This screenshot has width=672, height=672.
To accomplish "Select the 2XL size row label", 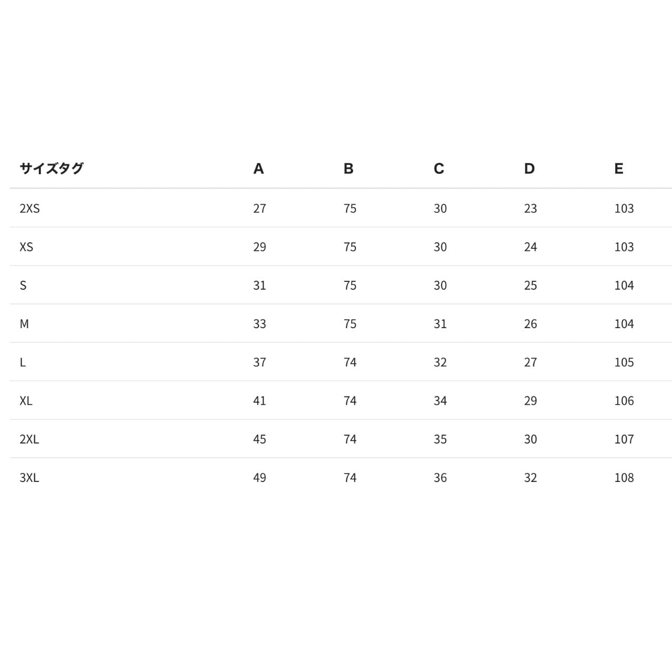I will coord(29,439).
